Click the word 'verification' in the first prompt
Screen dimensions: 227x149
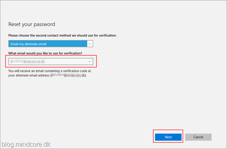(x=108, y=36)
